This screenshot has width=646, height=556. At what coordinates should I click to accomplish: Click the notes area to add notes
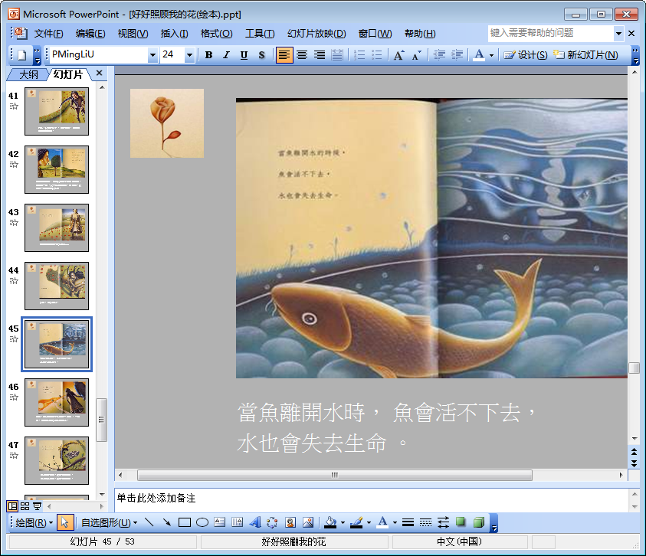[x=371, y=499]
